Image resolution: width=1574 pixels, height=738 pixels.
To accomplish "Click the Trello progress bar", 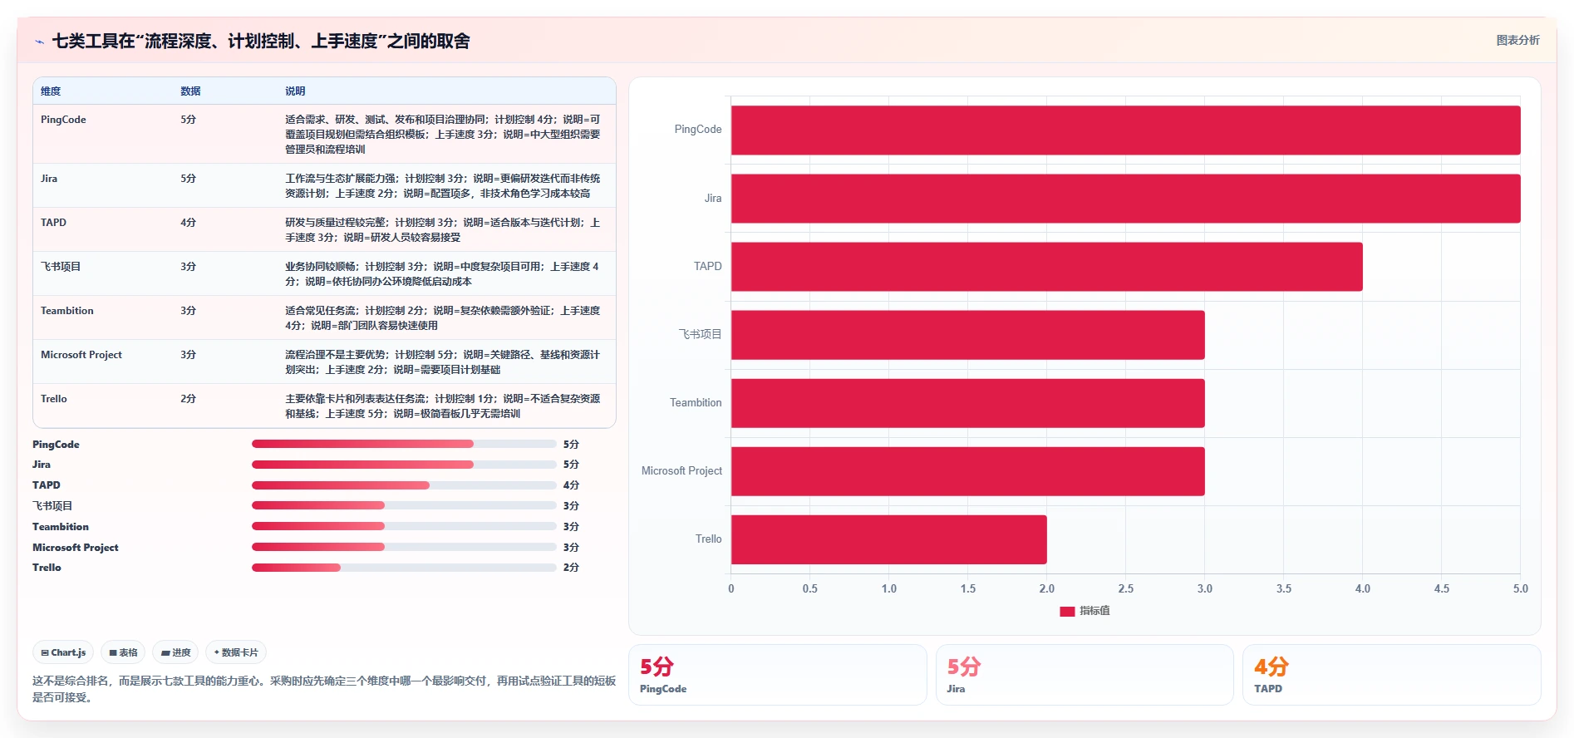I will (x=404, y=568).
